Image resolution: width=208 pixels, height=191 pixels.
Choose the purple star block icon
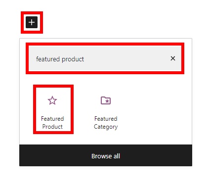pos(52,100)
